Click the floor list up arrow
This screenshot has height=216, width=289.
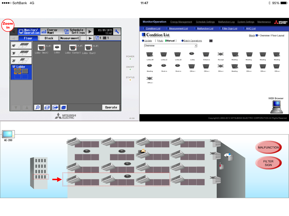point(27,108)
